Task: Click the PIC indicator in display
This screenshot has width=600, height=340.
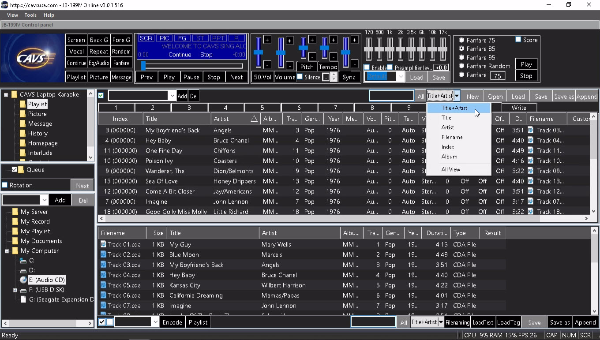Action: point(164,38)
